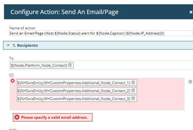Click 'Please specify a valid email address' message
Screen dimensions: 193x130
click(54, 117)
